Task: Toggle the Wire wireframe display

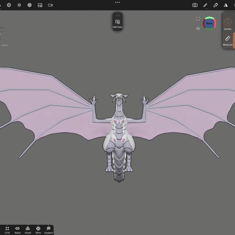Action: (38, 230)
